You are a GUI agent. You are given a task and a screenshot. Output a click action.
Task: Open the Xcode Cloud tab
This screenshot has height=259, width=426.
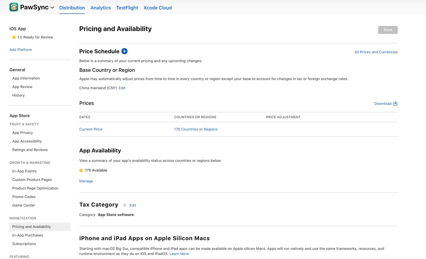click(158, 8)
